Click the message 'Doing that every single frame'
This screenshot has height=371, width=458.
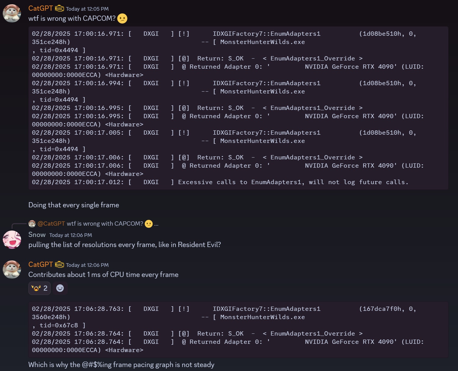74,205
